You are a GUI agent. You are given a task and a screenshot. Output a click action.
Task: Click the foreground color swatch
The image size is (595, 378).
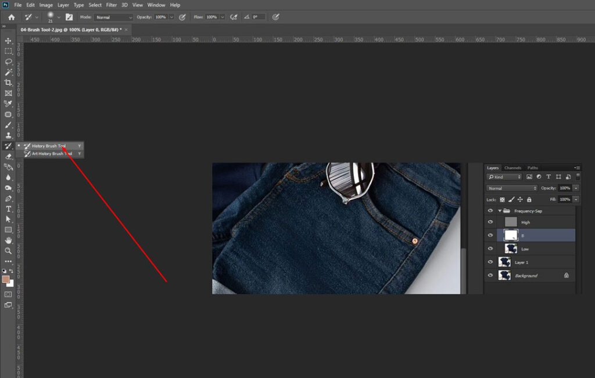click(x=6, y=279)
